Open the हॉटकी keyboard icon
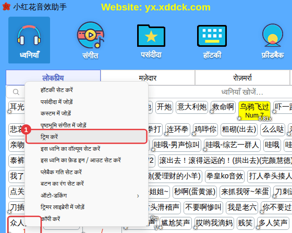This screenshot has height=233, width=292. coord(212,41)
